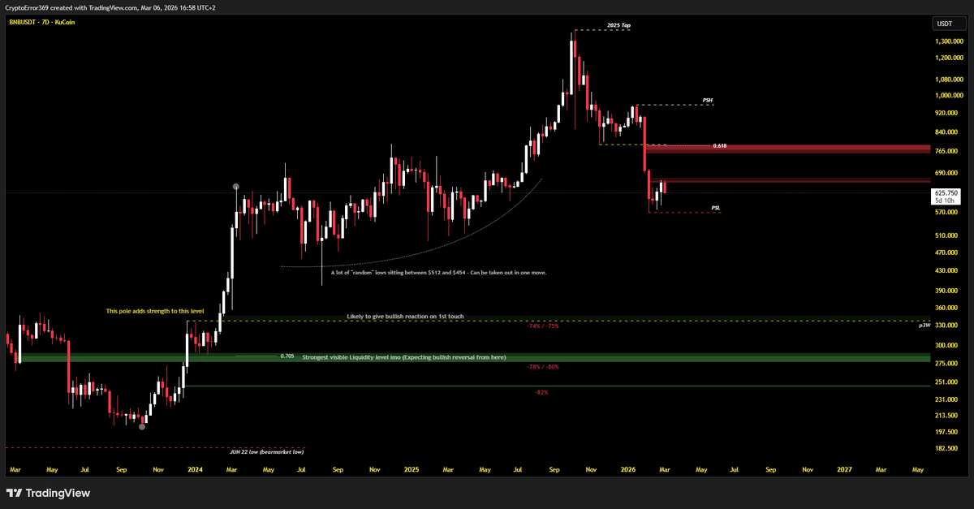
Task: Click the 5d 10h countdown label
Action: pyautogui.click(x=943, y=201)
